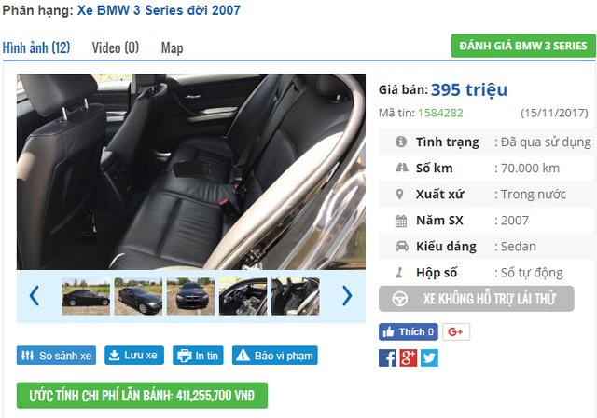Show next thumbnails with right arrow
The height and width of the screenshot is (418, 597).
347,296
